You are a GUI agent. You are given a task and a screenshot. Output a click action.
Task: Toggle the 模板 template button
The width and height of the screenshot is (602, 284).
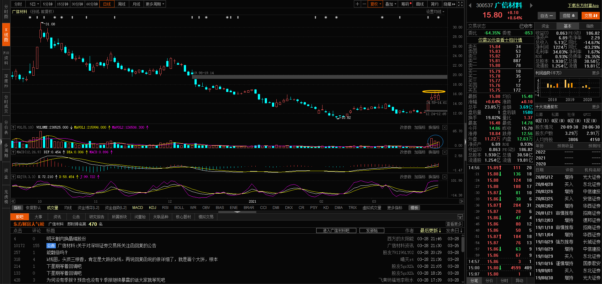(414, 208)
